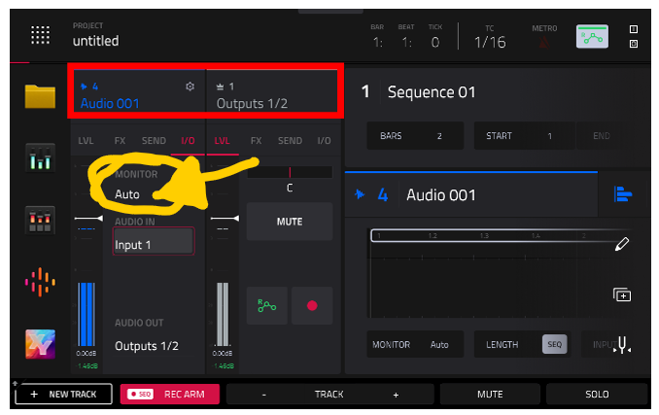The height and width of the screenshot is (415, 659).
Task: Open the yellow folder browser icon
Action: (40, 96)
